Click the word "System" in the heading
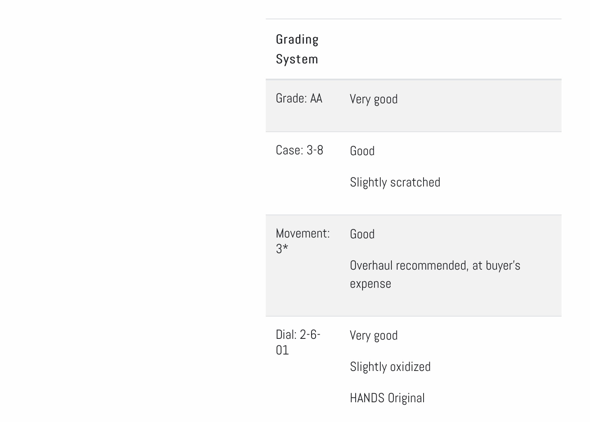This screenshot has width=590, height=422. (297, 59)
